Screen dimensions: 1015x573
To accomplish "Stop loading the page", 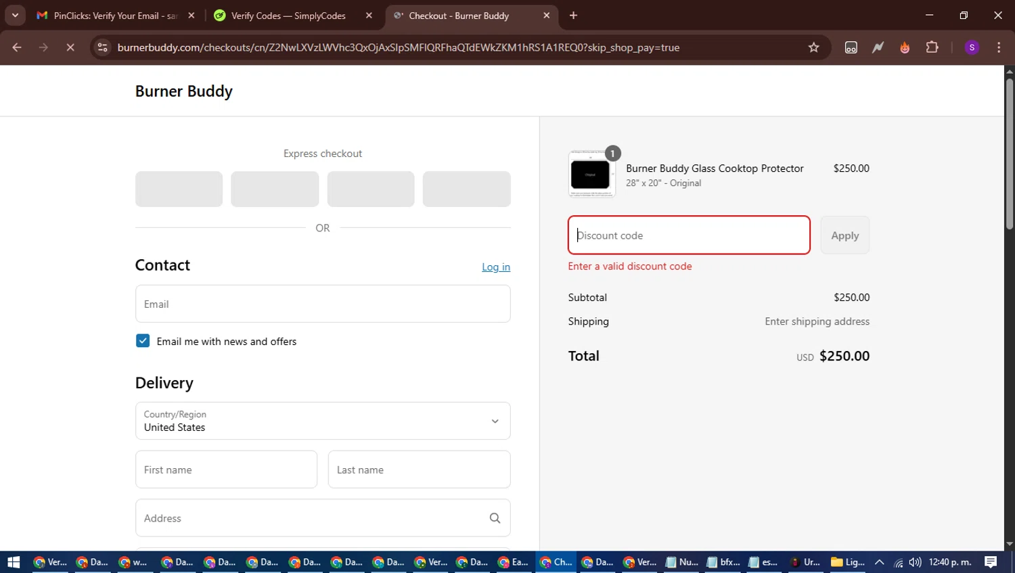I will (70, 47).
